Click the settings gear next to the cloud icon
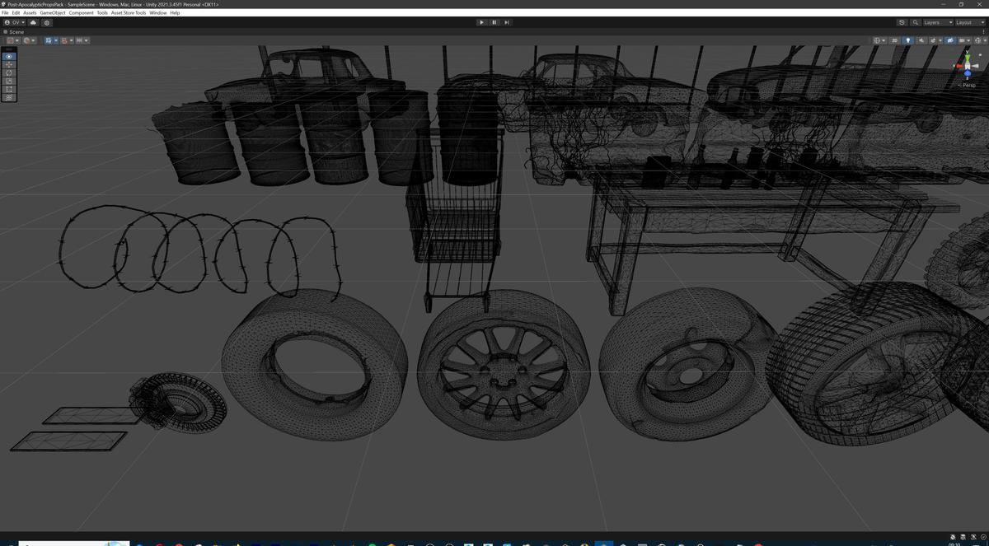 tap(47, 22)
